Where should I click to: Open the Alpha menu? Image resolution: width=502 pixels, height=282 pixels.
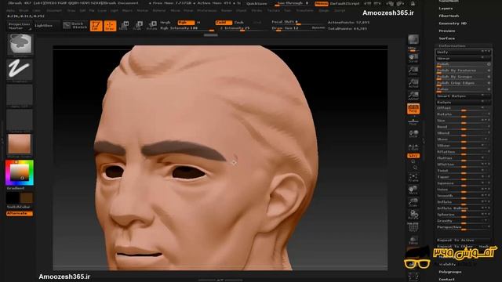click(10, 10)
